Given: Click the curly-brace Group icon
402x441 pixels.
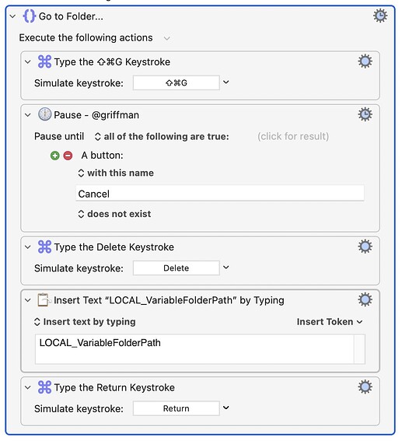Looking at the screenshot, I should (x=30, y=16).
